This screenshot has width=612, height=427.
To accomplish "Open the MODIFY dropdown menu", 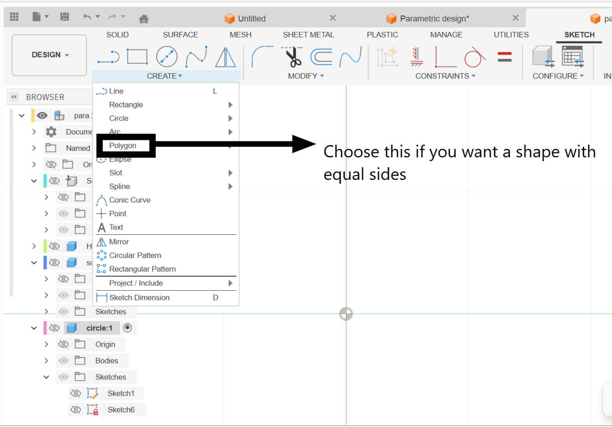I will [306, 76].
